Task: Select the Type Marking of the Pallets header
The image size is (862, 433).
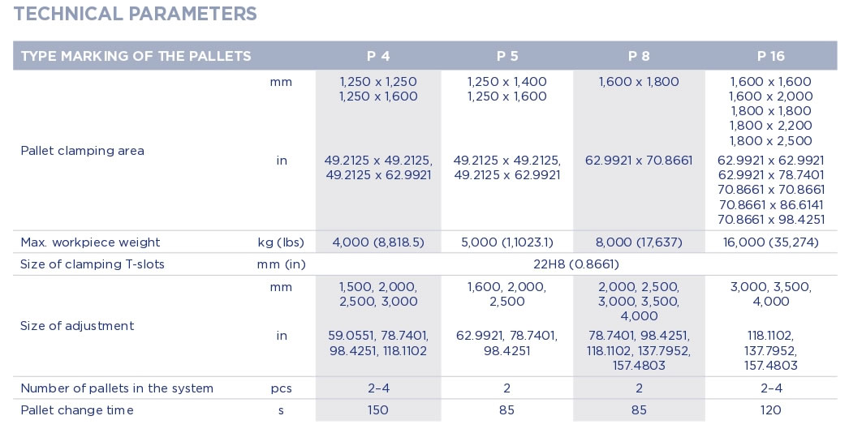Action: click(x=136, y=56)
